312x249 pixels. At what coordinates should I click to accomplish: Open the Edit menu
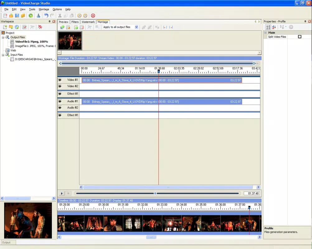pos(14,9)
